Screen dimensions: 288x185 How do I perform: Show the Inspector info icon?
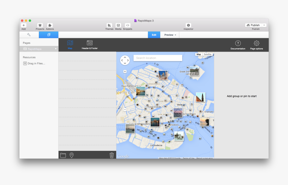188,25
